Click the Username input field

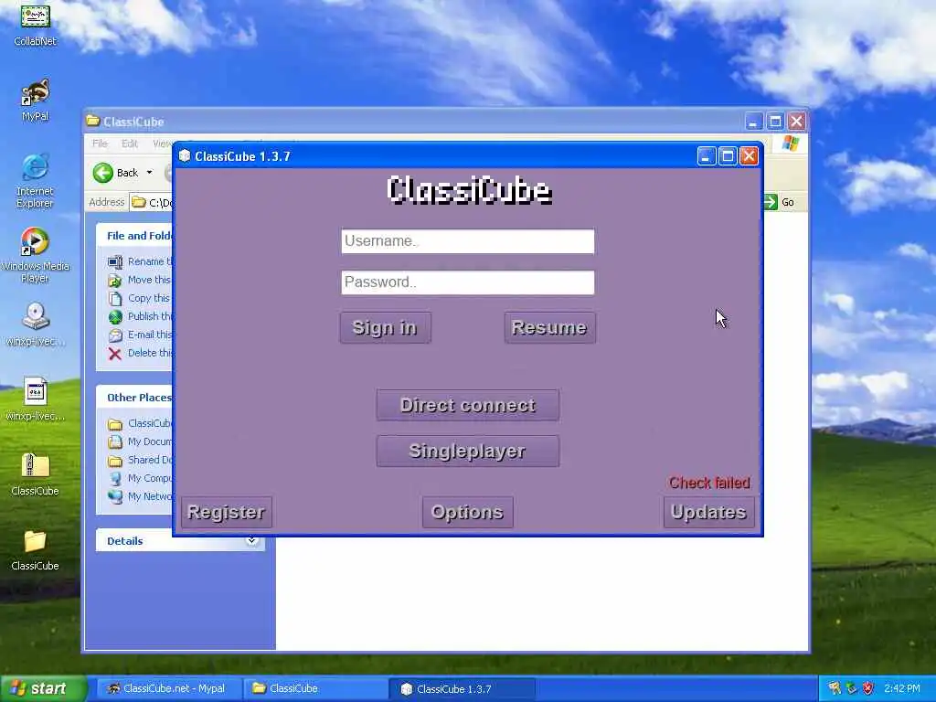pos(468,241)
